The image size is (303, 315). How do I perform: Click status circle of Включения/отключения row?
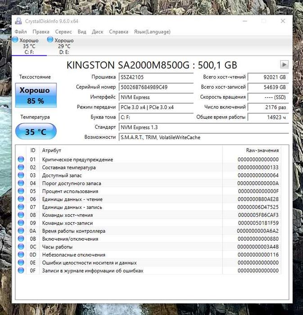pos(21,238)
